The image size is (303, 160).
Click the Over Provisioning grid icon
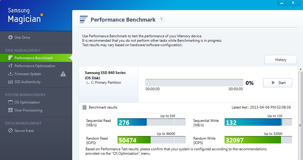[11, 110]
